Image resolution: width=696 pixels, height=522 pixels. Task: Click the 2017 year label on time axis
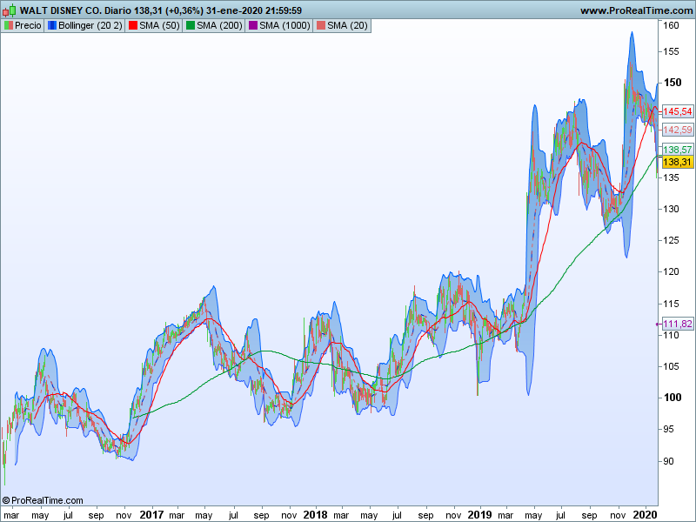pyautogui.click(x=151, y=515)
